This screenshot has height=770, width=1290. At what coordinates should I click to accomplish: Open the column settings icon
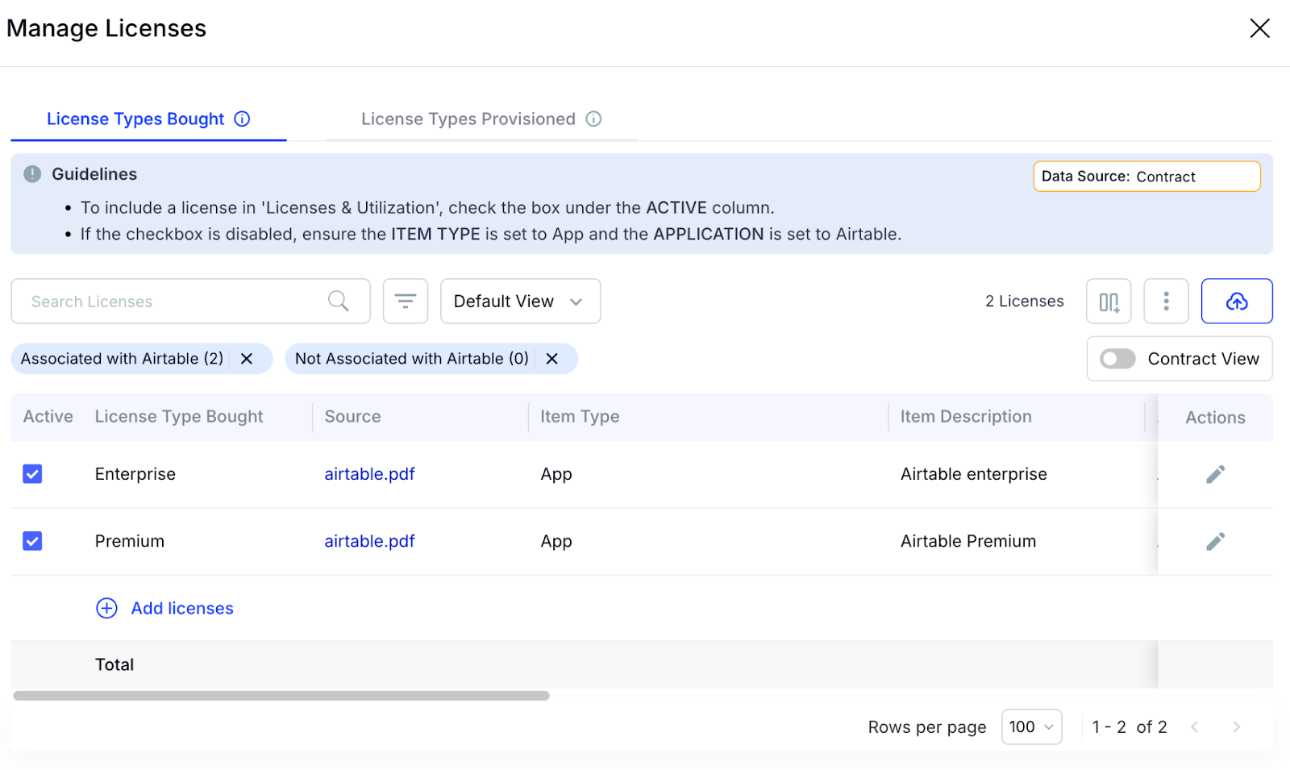tap(1109, 302)
